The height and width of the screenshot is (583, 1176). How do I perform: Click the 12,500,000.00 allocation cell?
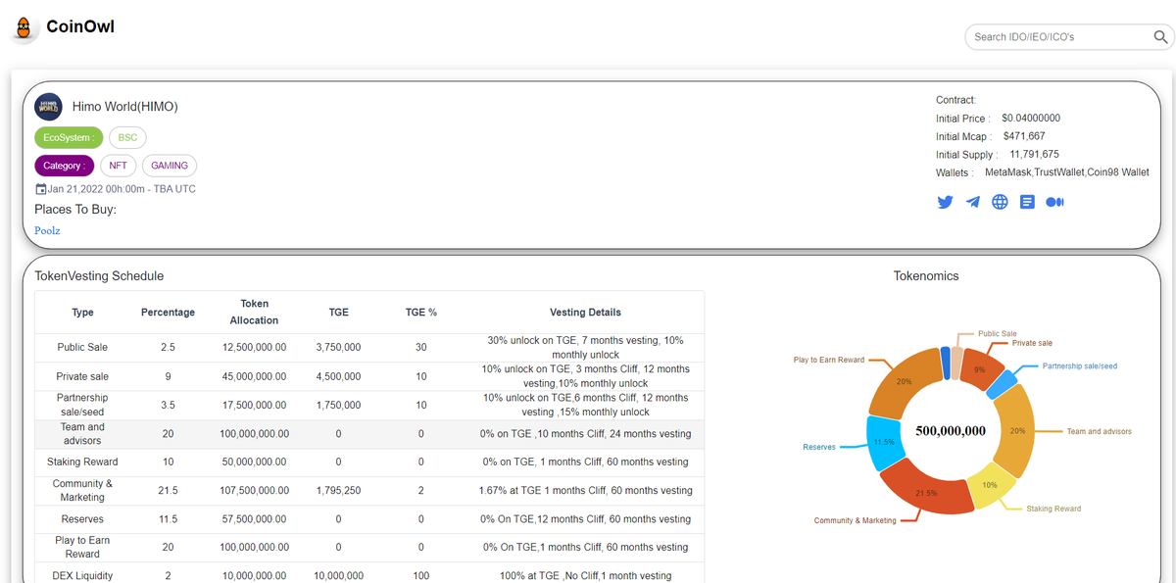click(x=254, y=347)
